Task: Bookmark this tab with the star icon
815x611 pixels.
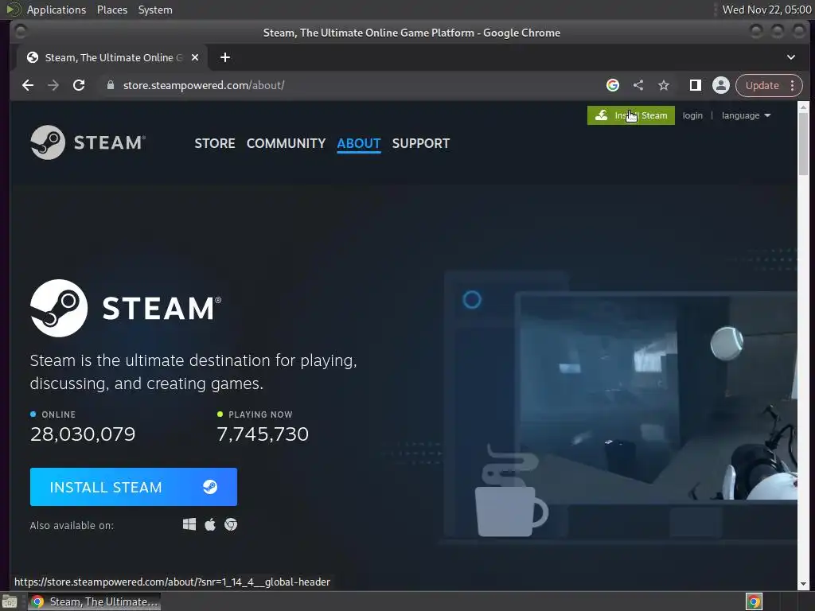Action: point(664,85)
